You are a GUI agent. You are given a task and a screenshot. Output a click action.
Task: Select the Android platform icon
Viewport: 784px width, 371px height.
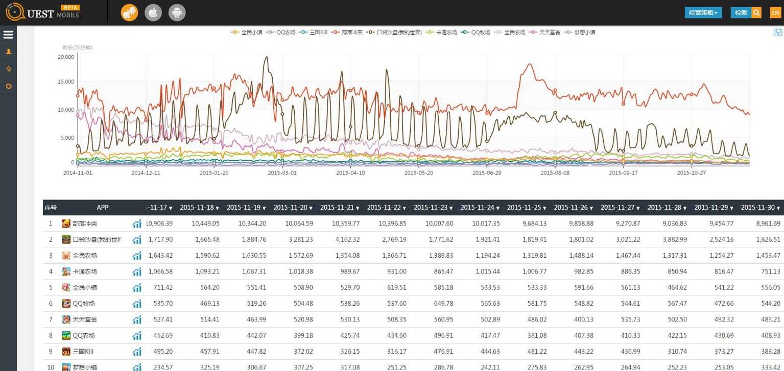pos(177,13)
